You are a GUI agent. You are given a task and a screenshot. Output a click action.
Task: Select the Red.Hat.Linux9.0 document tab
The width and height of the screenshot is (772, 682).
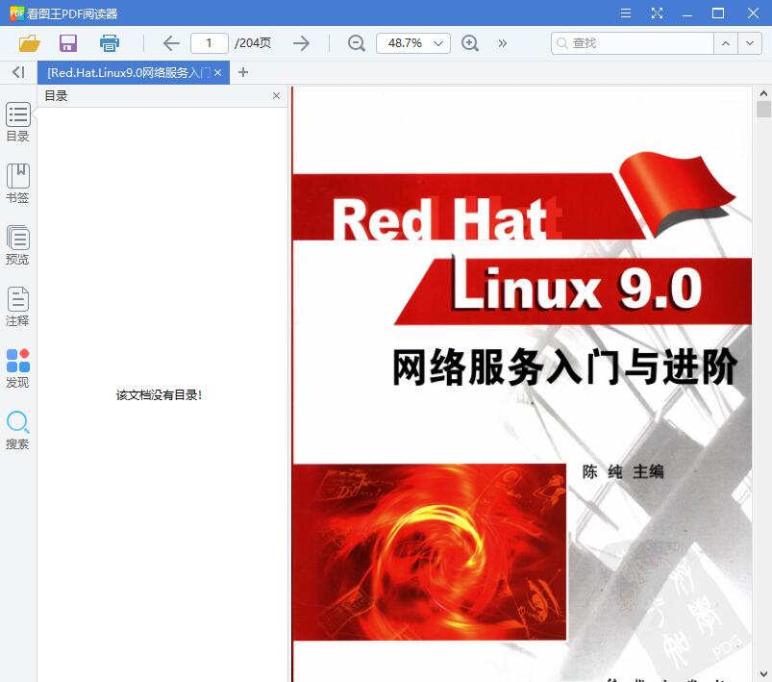pos(129,73)
